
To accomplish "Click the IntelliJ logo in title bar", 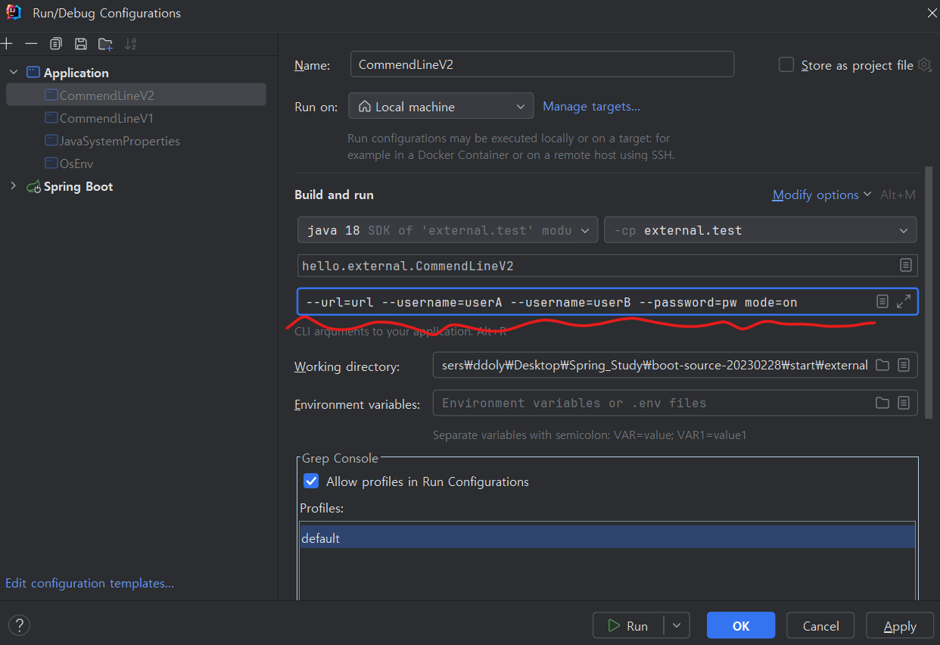I will [13, 12].
